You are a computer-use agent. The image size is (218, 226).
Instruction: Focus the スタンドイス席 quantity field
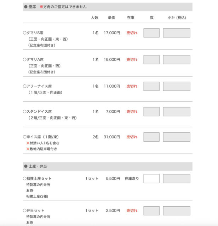(x=151, y=112)
